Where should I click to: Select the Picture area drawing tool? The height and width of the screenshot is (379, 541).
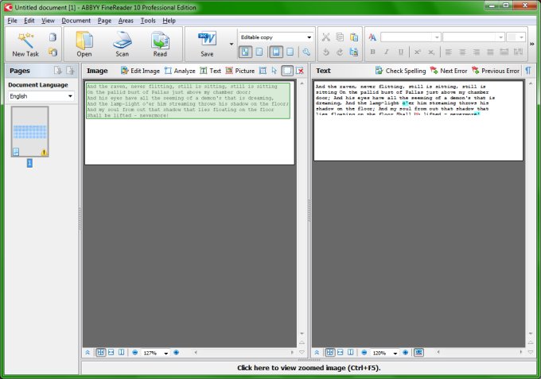coord(240,71)
